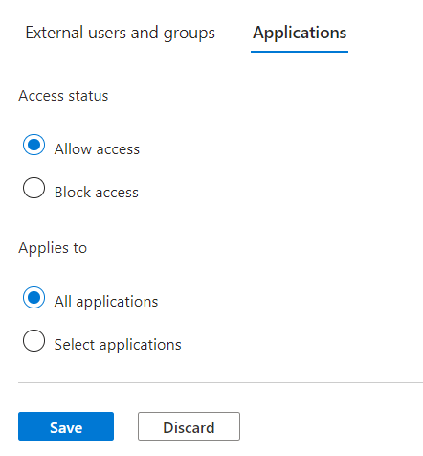Screen dimensions: 423x456
Task: Click the horizontal divider above Save
Action: 220,382
